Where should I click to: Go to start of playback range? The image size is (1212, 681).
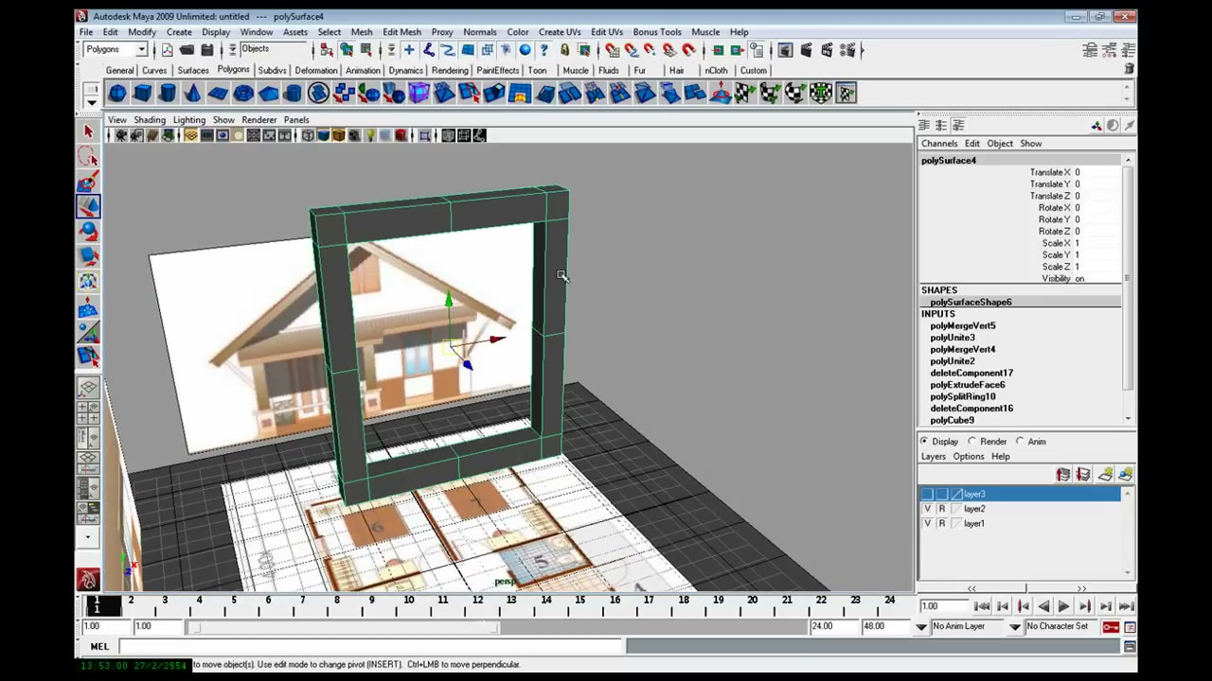(x=982, y=607)
